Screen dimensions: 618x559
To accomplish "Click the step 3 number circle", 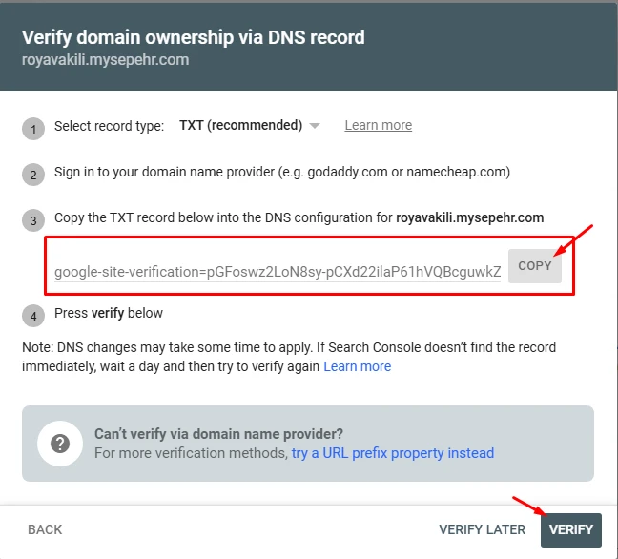I will (x=33, y=220).
